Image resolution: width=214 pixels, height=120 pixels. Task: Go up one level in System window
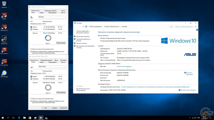pos(83,27)
